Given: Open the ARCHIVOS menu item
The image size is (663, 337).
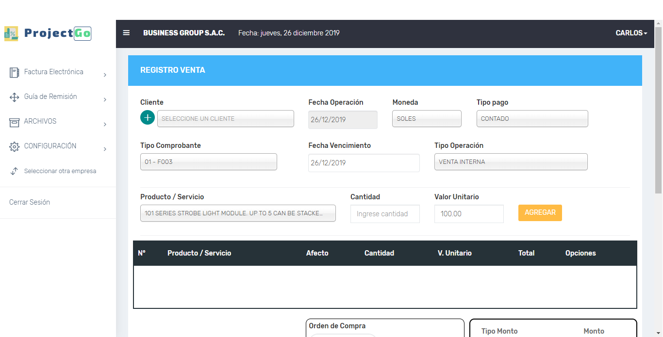Looking at the screenshot, I should coord(40,121).
